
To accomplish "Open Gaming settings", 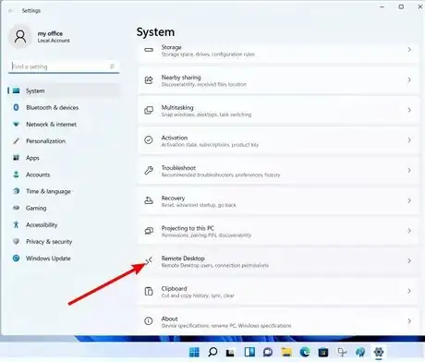I will [x=64, y=208].
